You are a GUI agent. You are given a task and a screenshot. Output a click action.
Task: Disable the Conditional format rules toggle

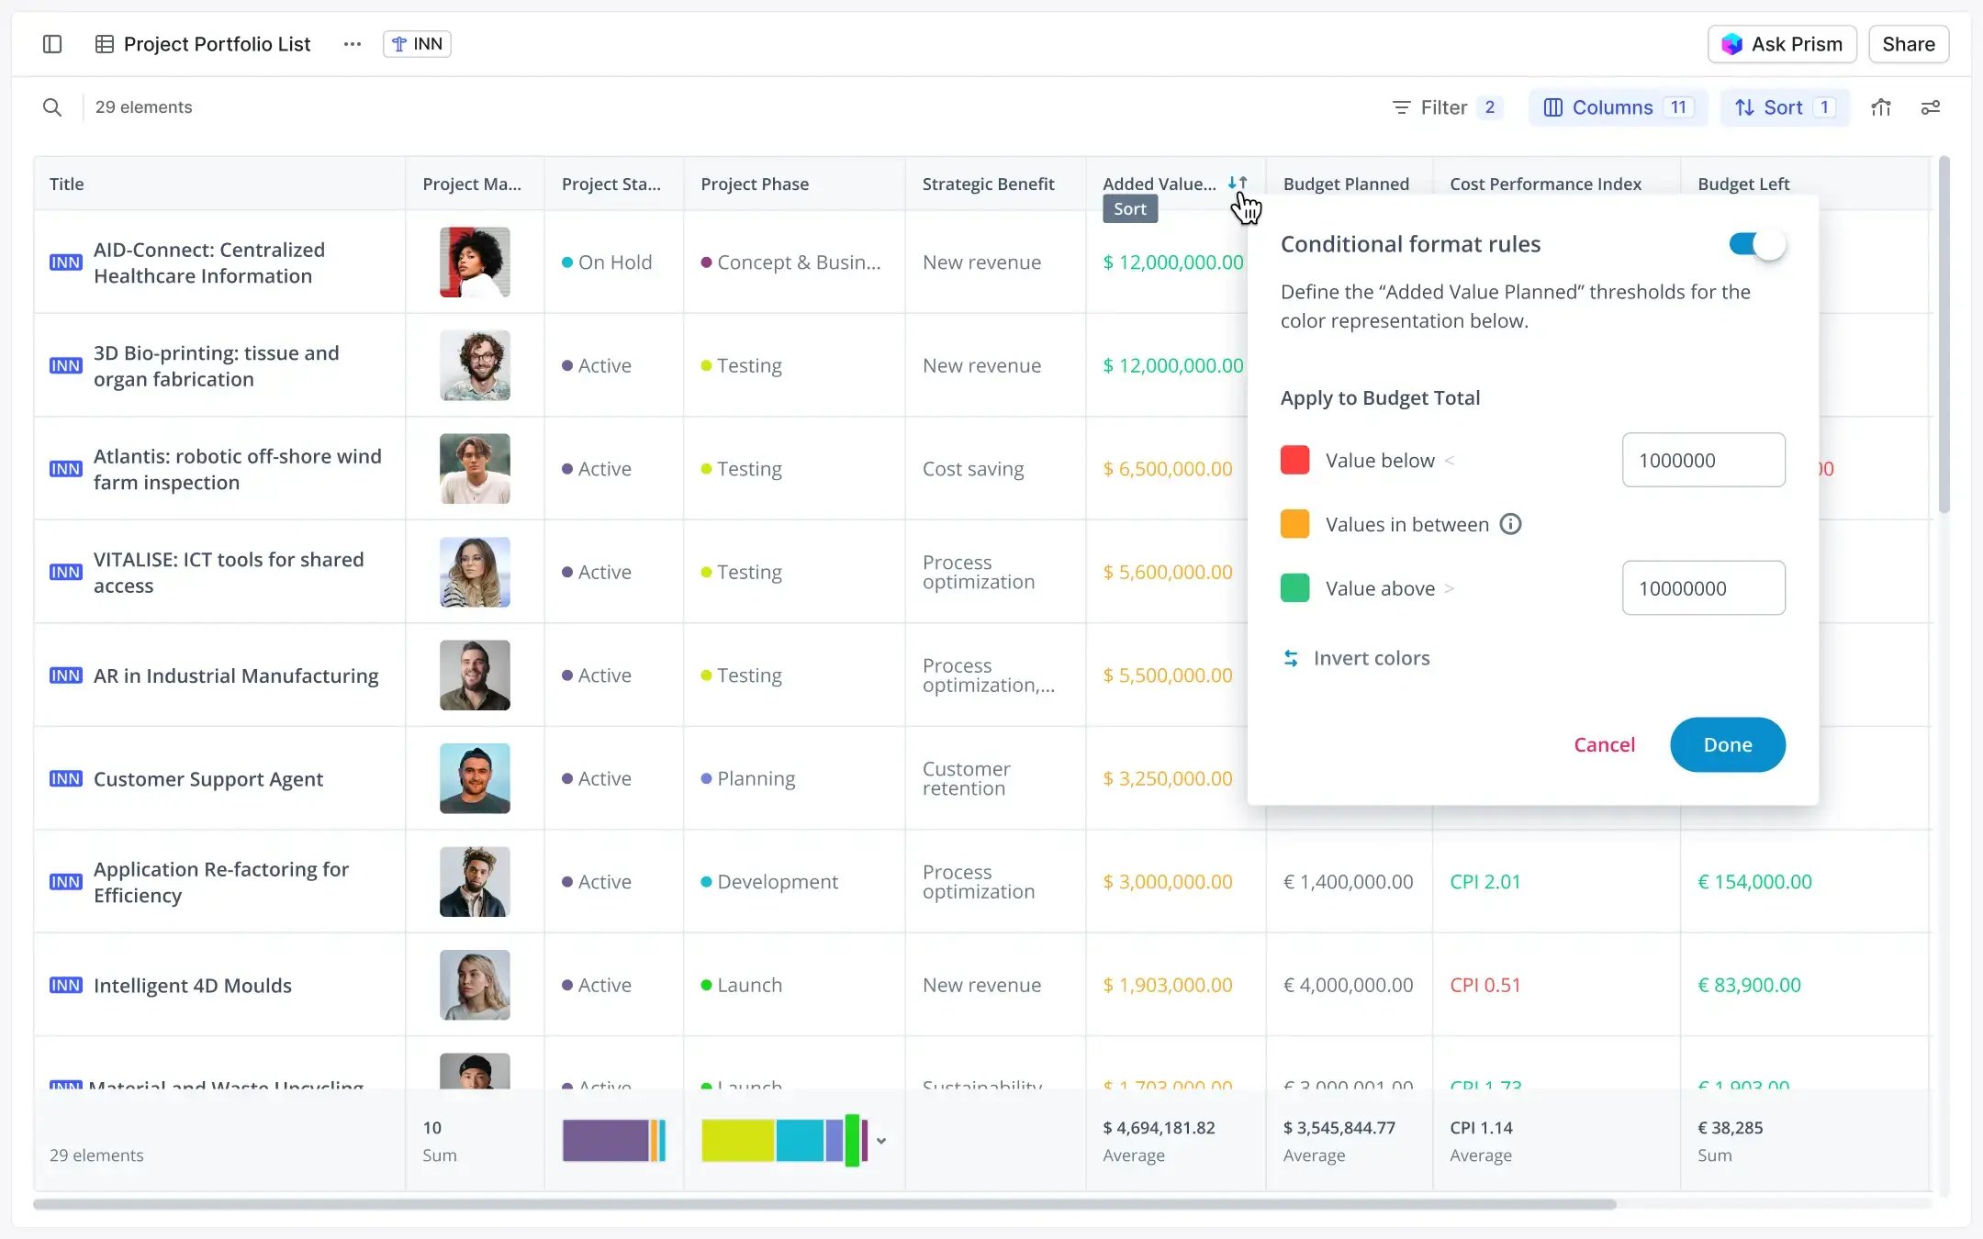coord(1754,244)
